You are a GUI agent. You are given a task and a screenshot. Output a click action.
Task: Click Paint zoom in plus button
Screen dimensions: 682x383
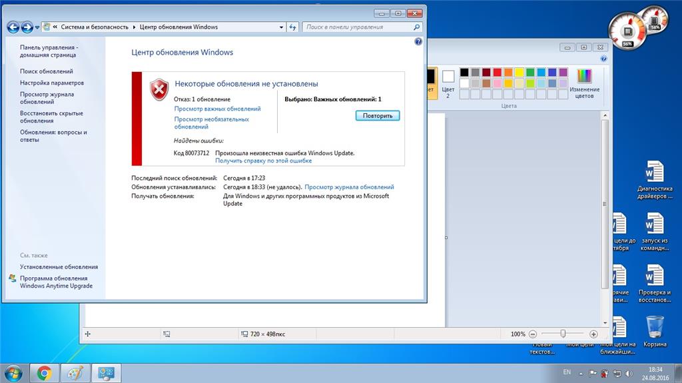(593, 334)
